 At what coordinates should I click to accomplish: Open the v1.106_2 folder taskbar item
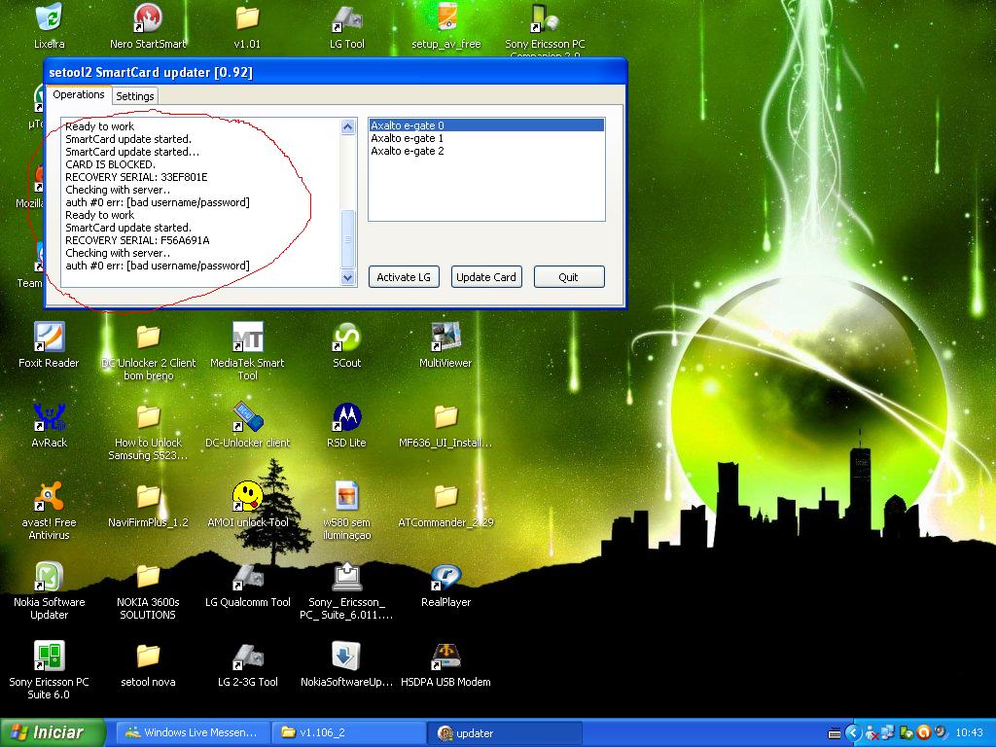click(x=347, y=732)
